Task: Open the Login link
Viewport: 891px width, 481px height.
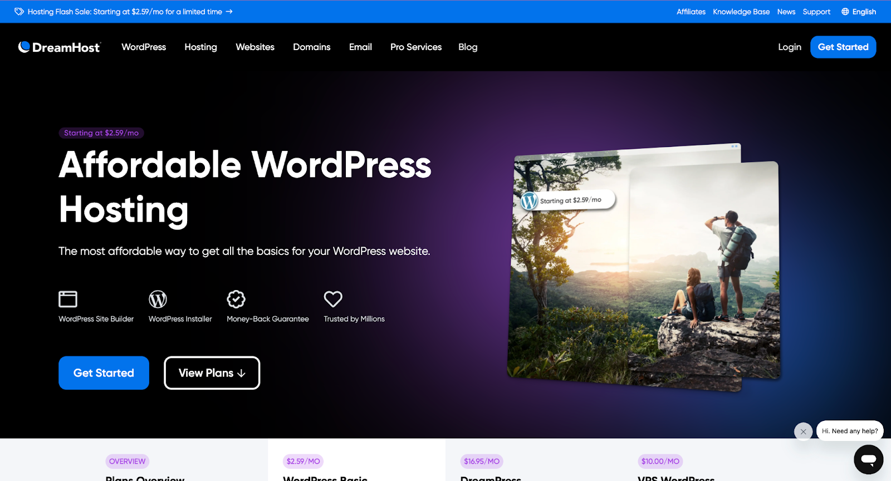Action: [x=789, y=47]
